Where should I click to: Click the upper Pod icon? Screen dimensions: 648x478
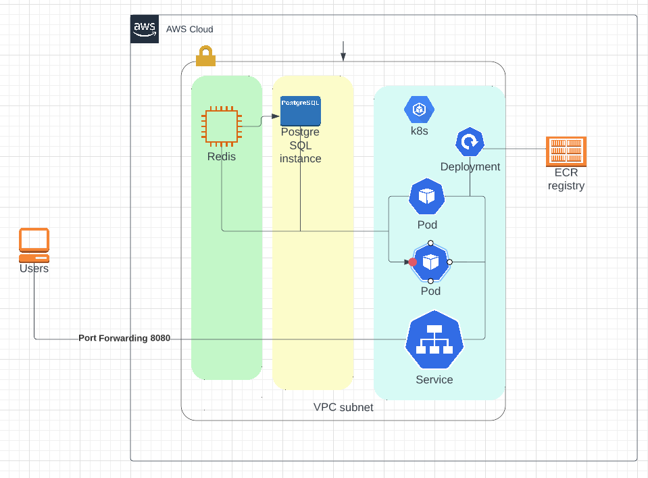tap(427, 196)
